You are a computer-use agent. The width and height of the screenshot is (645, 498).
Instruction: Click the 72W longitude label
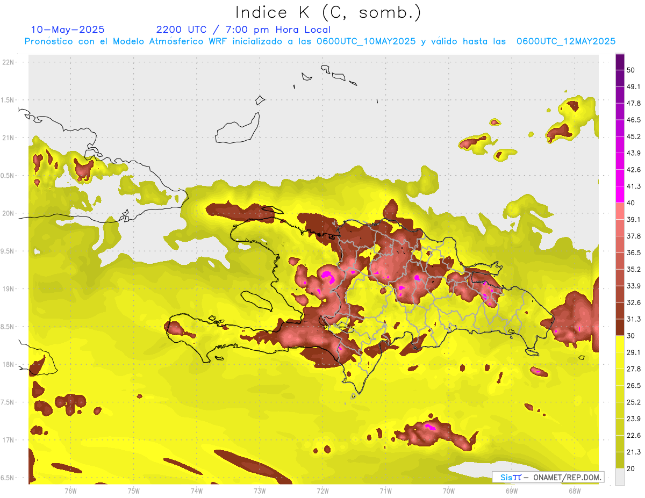coord(322,490)
